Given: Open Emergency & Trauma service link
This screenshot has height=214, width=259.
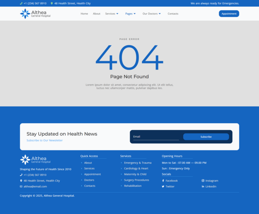Looking at the screenshot, I should 138,163.
